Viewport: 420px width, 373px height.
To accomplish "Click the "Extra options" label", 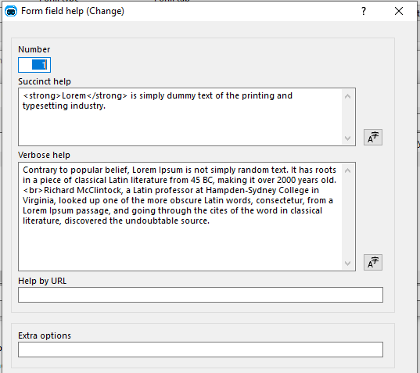I will [x=45, y=335].
